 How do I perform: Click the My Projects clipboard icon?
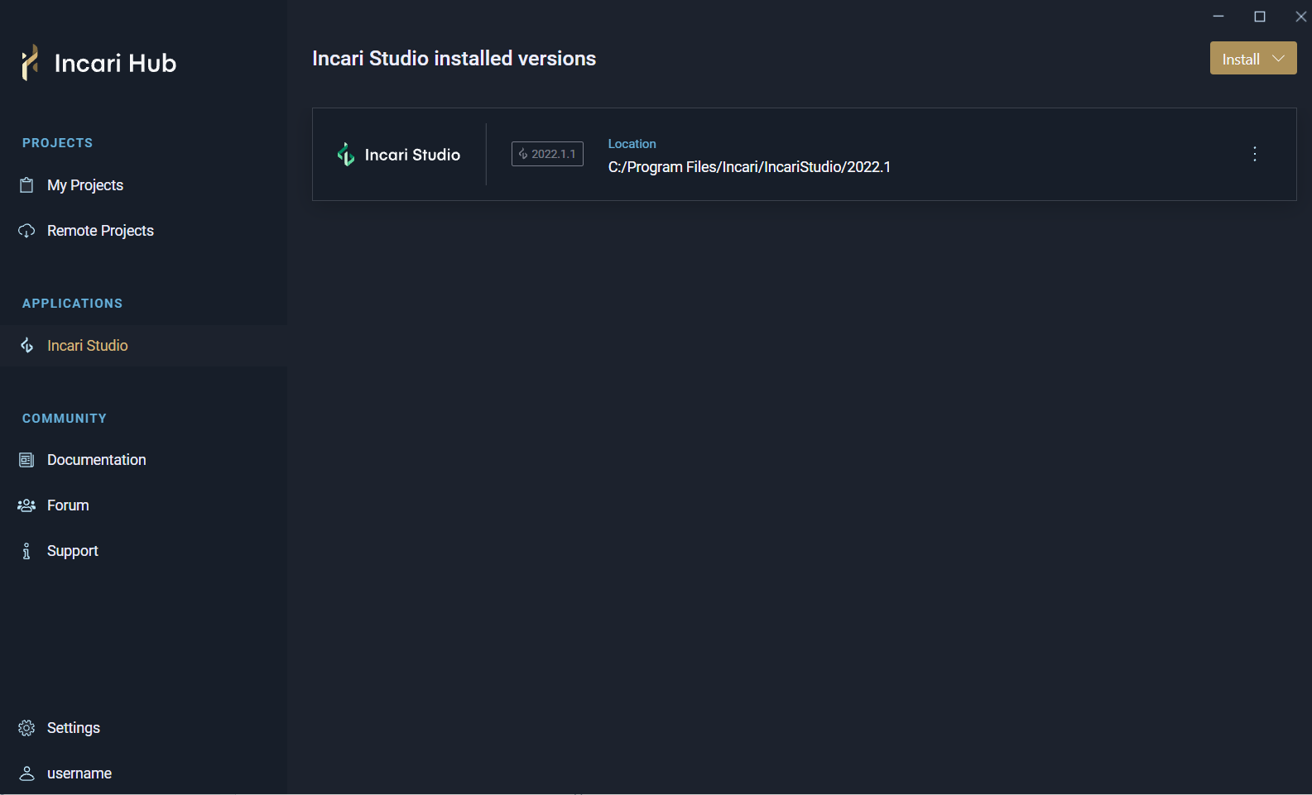click(x=26, y=185)
